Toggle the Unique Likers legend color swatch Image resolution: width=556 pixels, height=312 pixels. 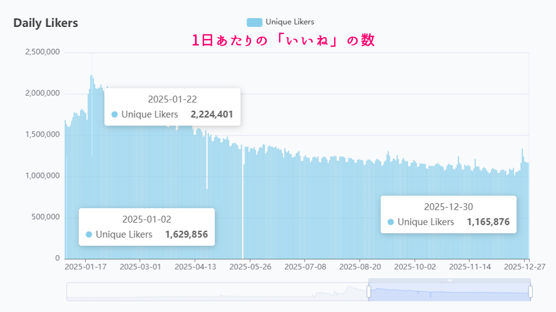click(254, 22)
